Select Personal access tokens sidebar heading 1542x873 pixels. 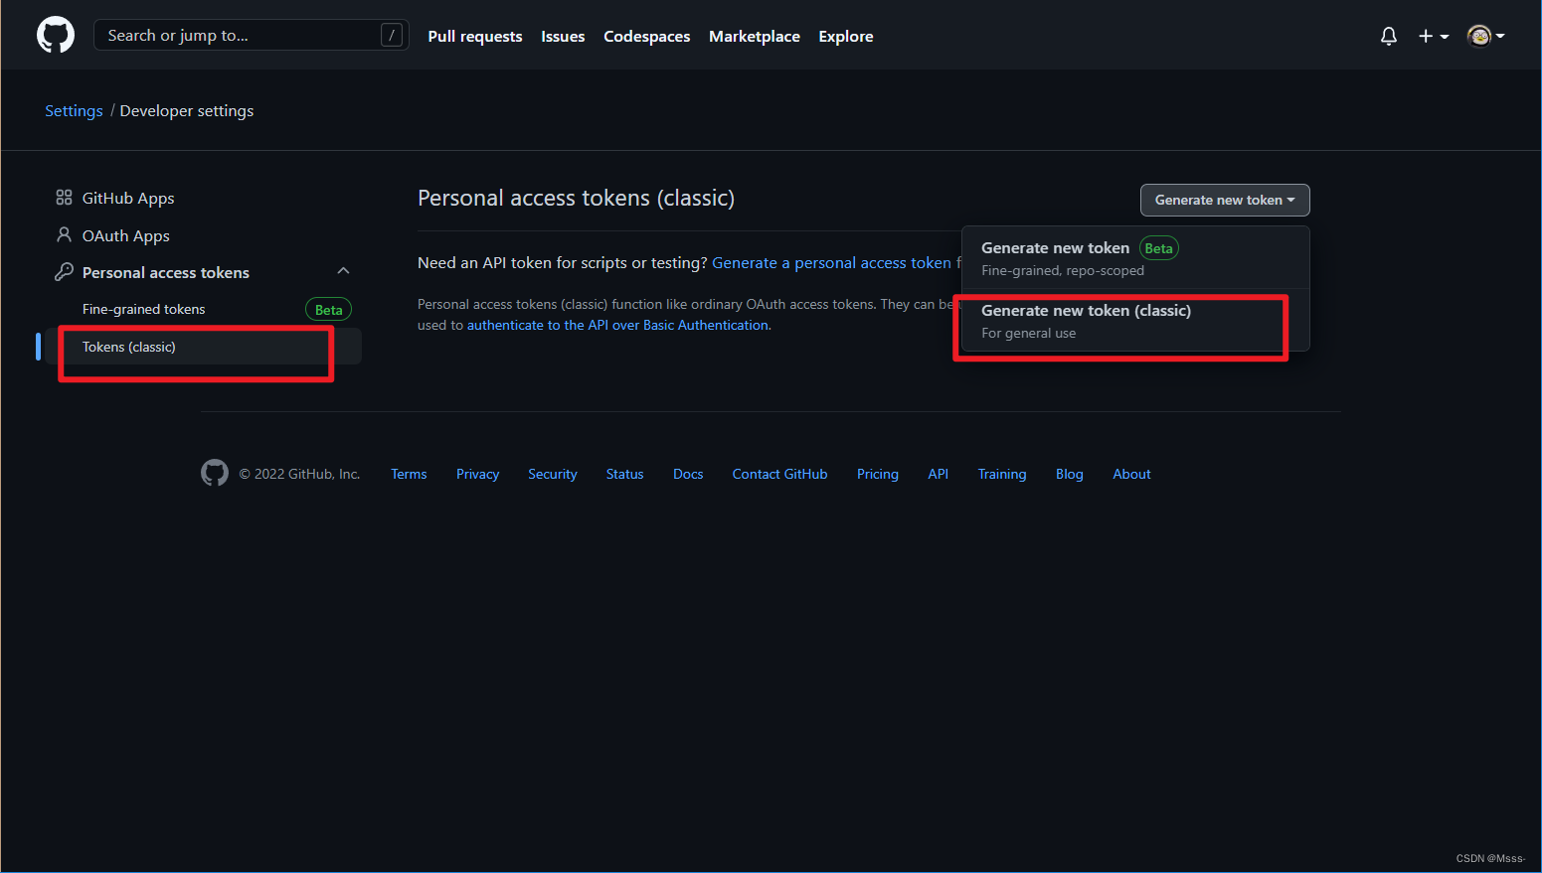tap(166, 272)
